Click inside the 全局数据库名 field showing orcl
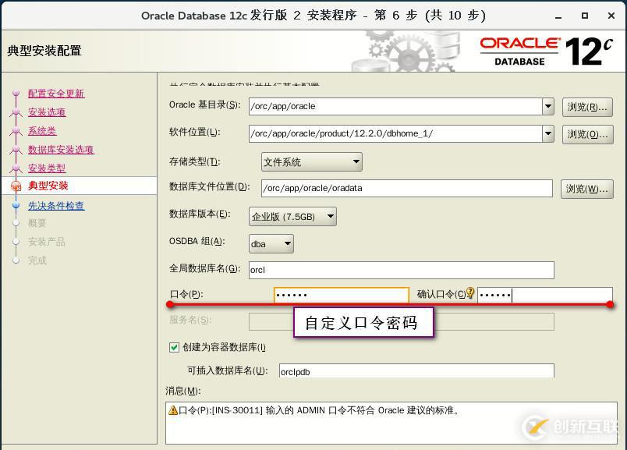The height and width of the screenshot is (450, 627). click(351, 270)
